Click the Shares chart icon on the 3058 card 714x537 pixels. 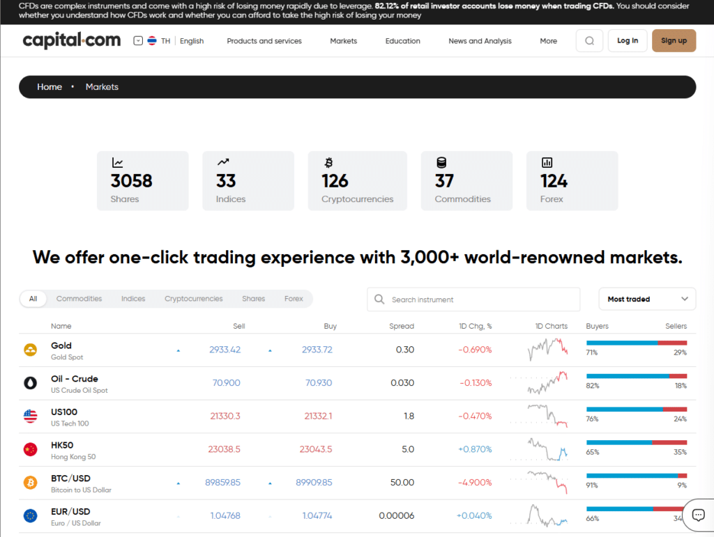point(117,162)
